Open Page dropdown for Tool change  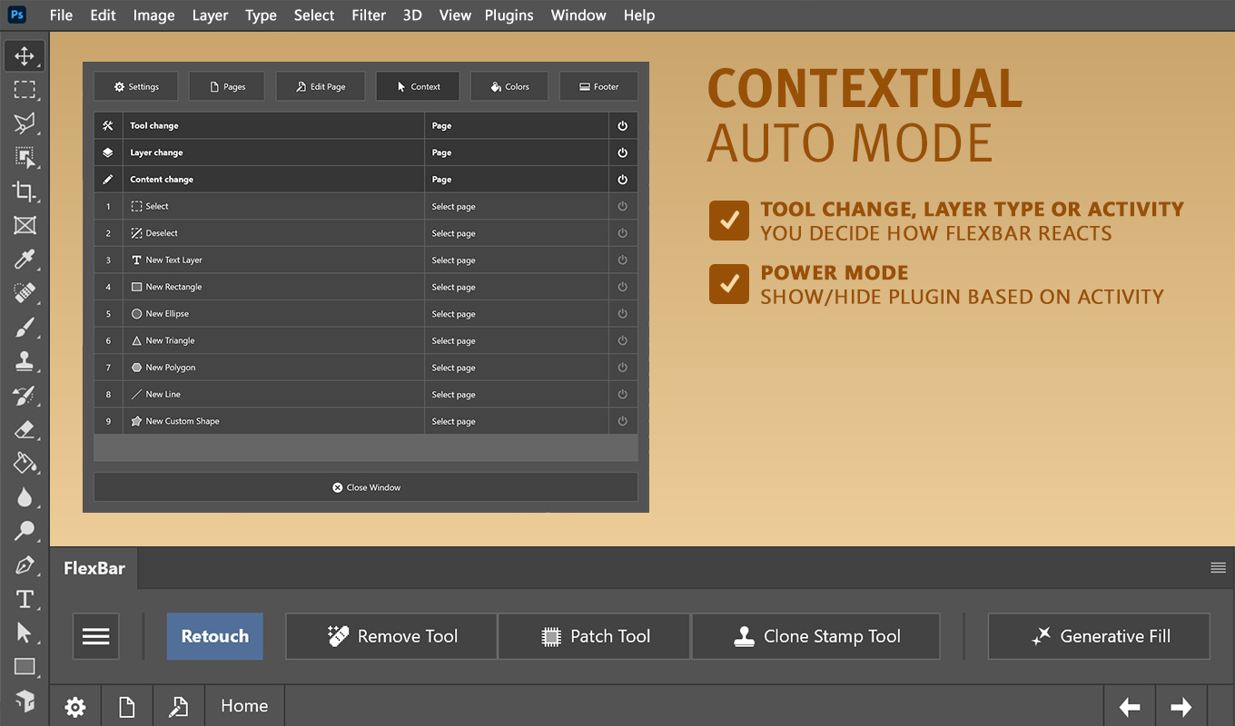(517, 125)
